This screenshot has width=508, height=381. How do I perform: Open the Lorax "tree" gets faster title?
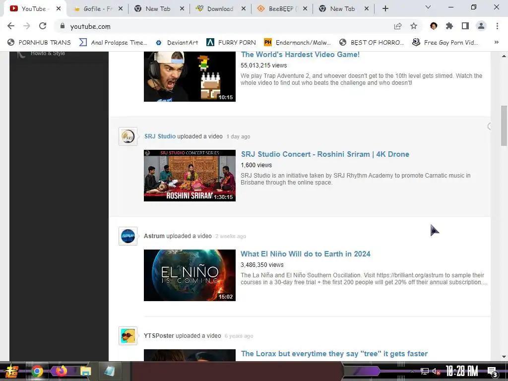334,354
